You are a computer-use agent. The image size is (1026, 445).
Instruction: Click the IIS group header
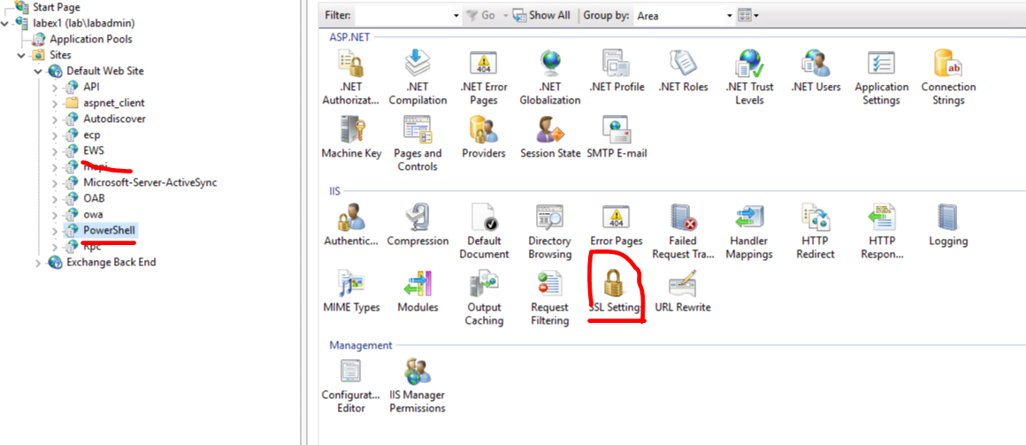click(x=334, y=191)
